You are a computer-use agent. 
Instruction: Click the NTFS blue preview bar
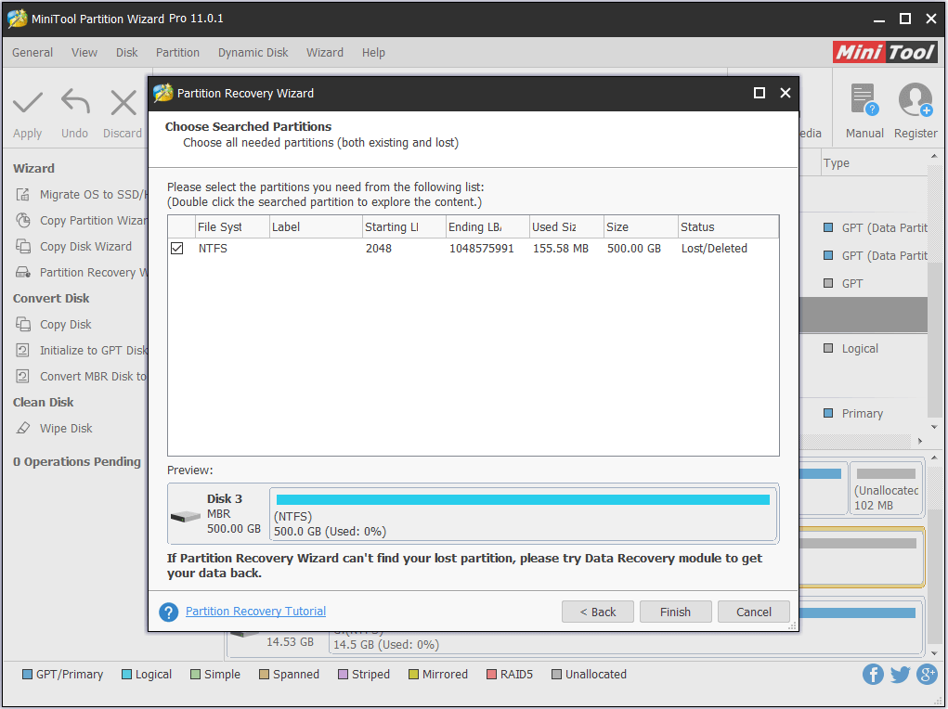pyautogui.click(x=523, y=500)
